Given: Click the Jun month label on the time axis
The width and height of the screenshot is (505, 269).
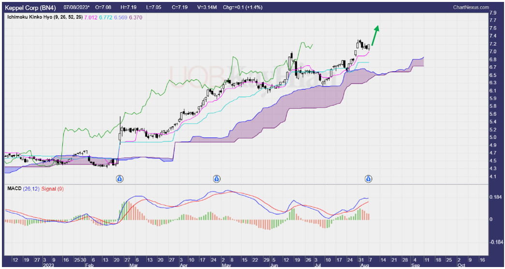Looking at the screenshot, I should click(x=274, y=265).
